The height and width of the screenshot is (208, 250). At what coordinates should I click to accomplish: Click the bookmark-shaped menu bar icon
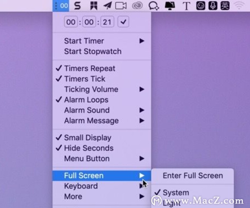click(x=94, y=6)
